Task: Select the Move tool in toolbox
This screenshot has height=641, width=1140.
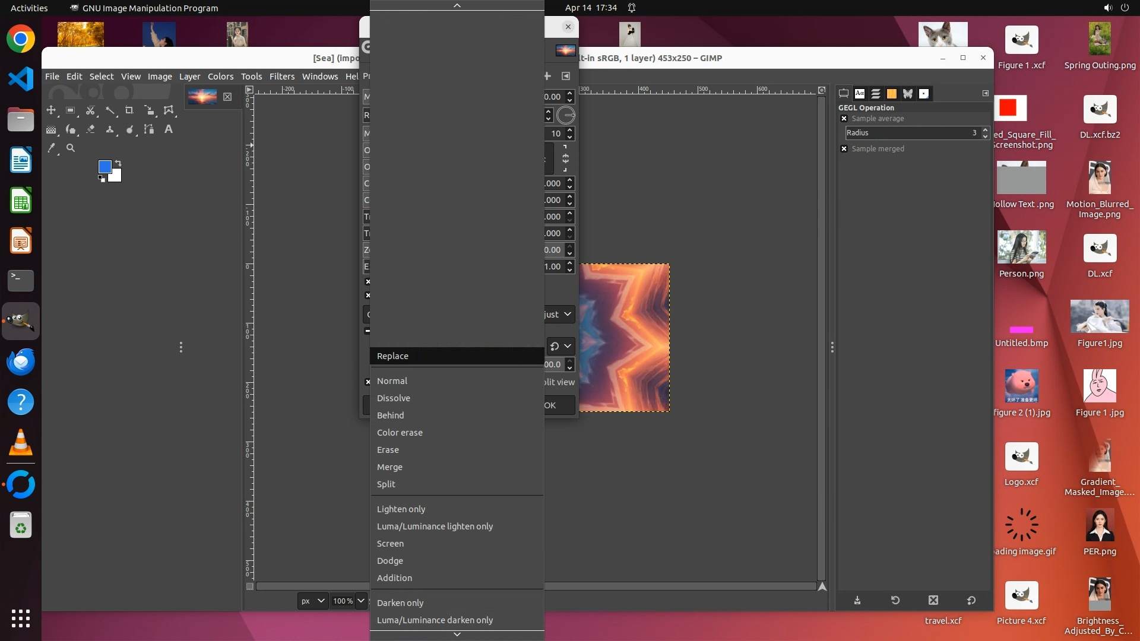Action: click(52, 110)
